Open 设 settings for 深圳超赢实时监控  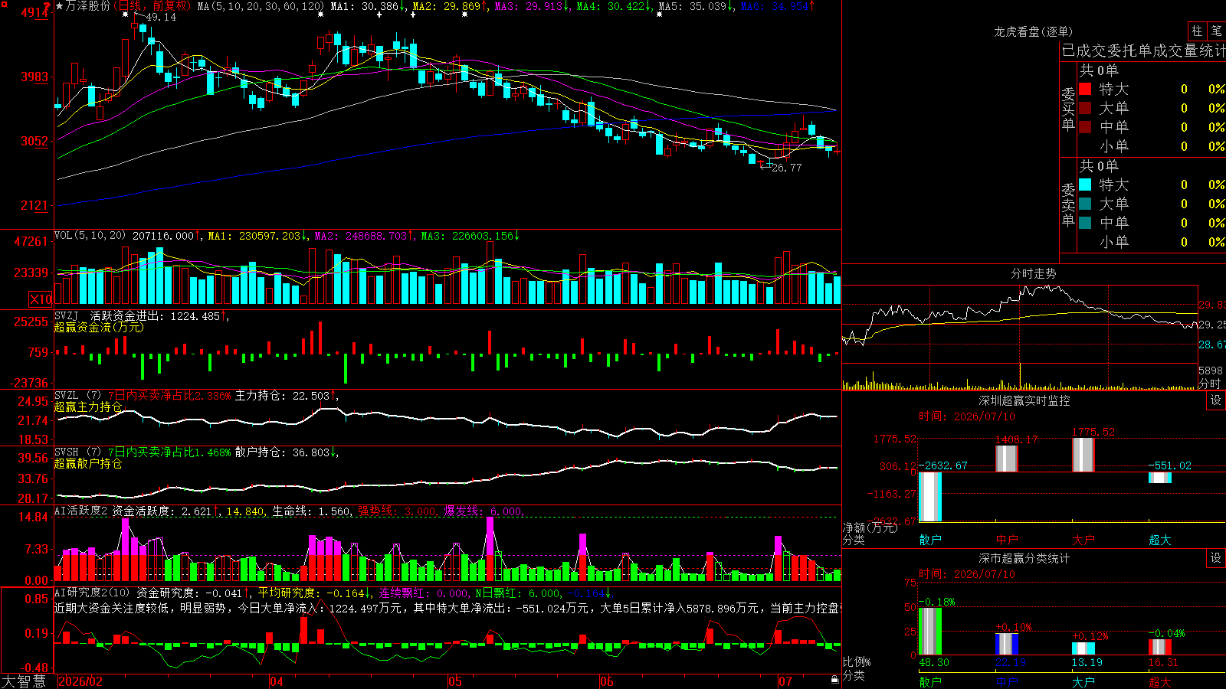1216,400
